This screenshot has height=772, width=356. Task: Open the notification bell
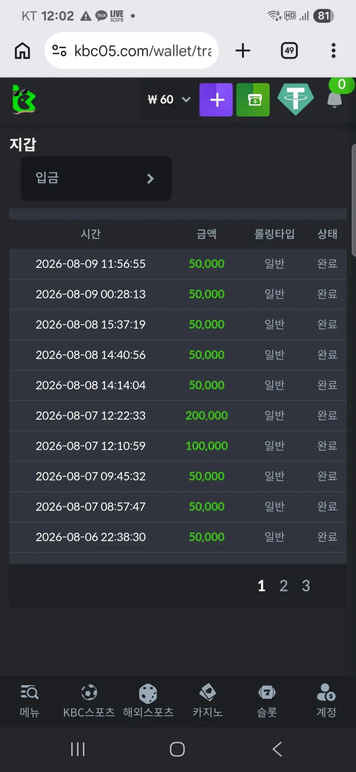coord(335,99)
